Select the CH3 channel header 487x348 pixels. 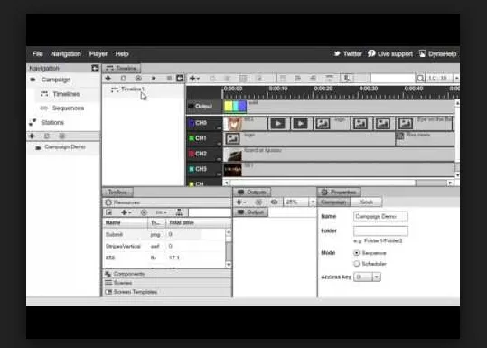point(204,169)
